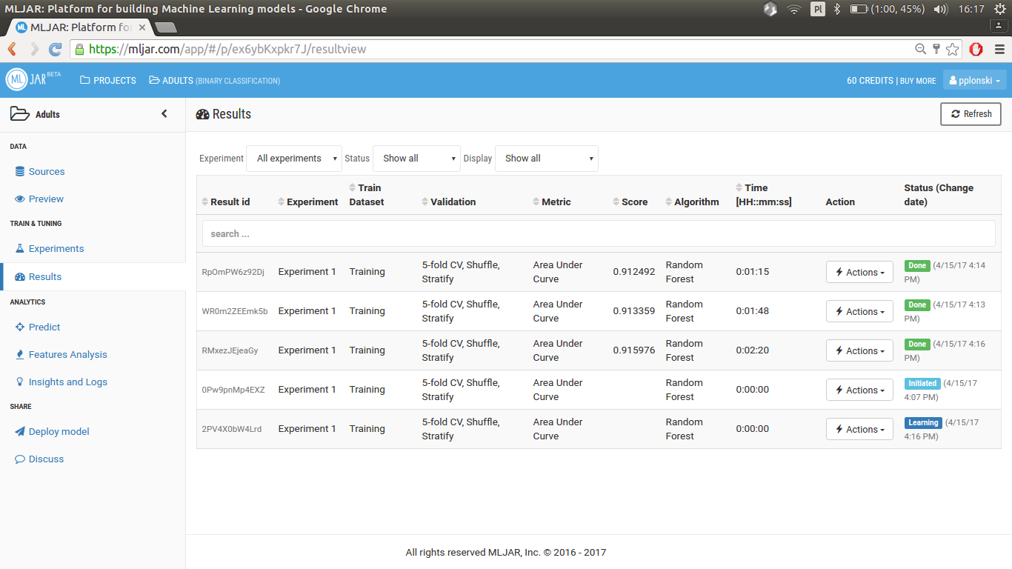Sort table by Validation column
1012x569 pixels.
[449, 202]
